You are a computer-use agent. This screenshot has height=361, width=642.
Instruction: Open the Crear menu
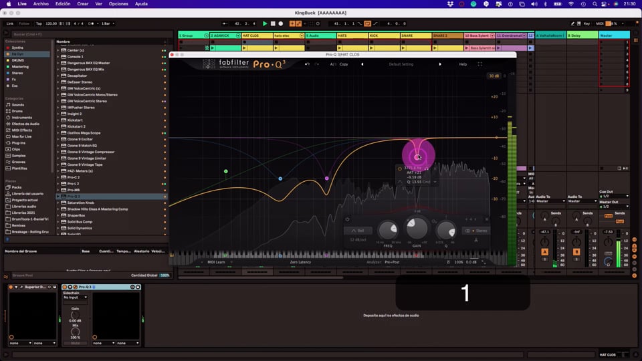click(83, 4)
